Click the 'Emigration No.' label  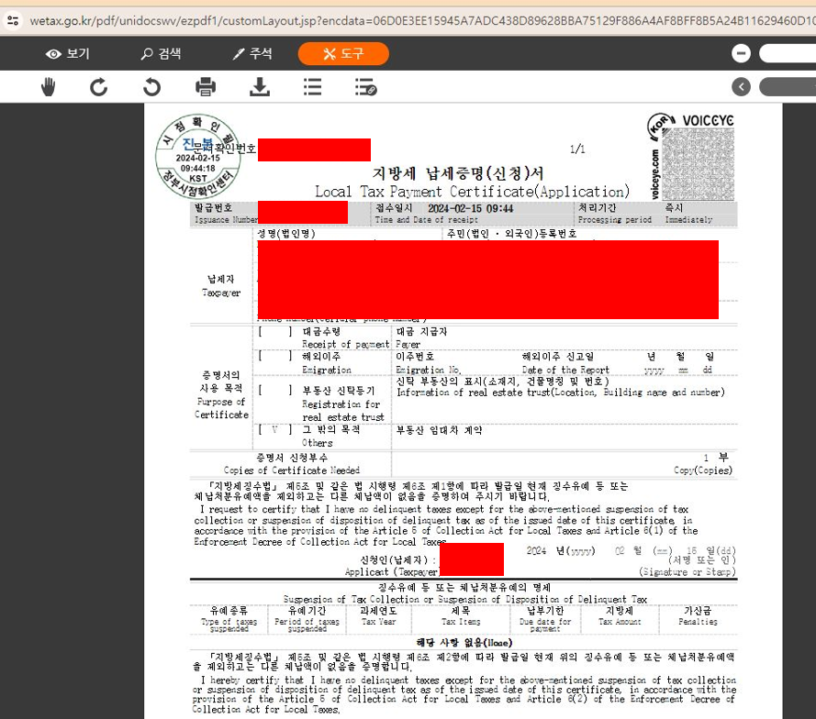click(429, 370)
